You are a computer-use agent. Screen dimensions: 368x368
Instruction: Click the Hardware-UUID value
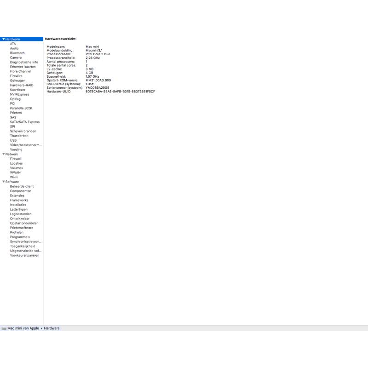[x=121, y=92]
